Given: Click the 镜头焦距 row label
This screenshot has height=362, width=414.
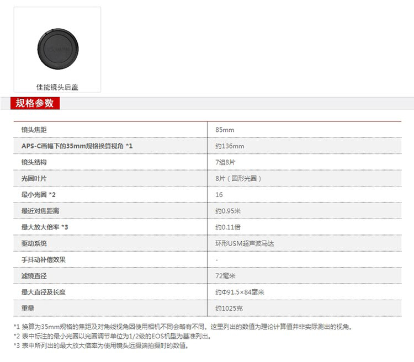Looking at the screenshot, I should 34,130.
